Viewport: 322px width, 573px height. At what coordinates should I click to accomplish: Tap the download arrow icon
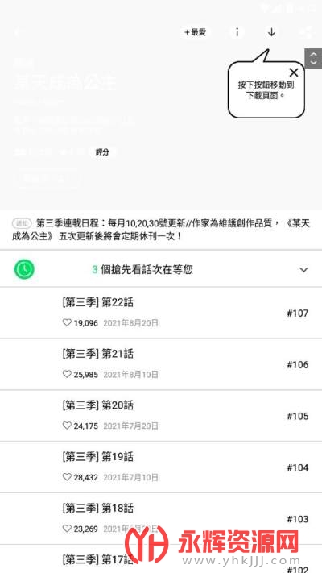(271, 32)
